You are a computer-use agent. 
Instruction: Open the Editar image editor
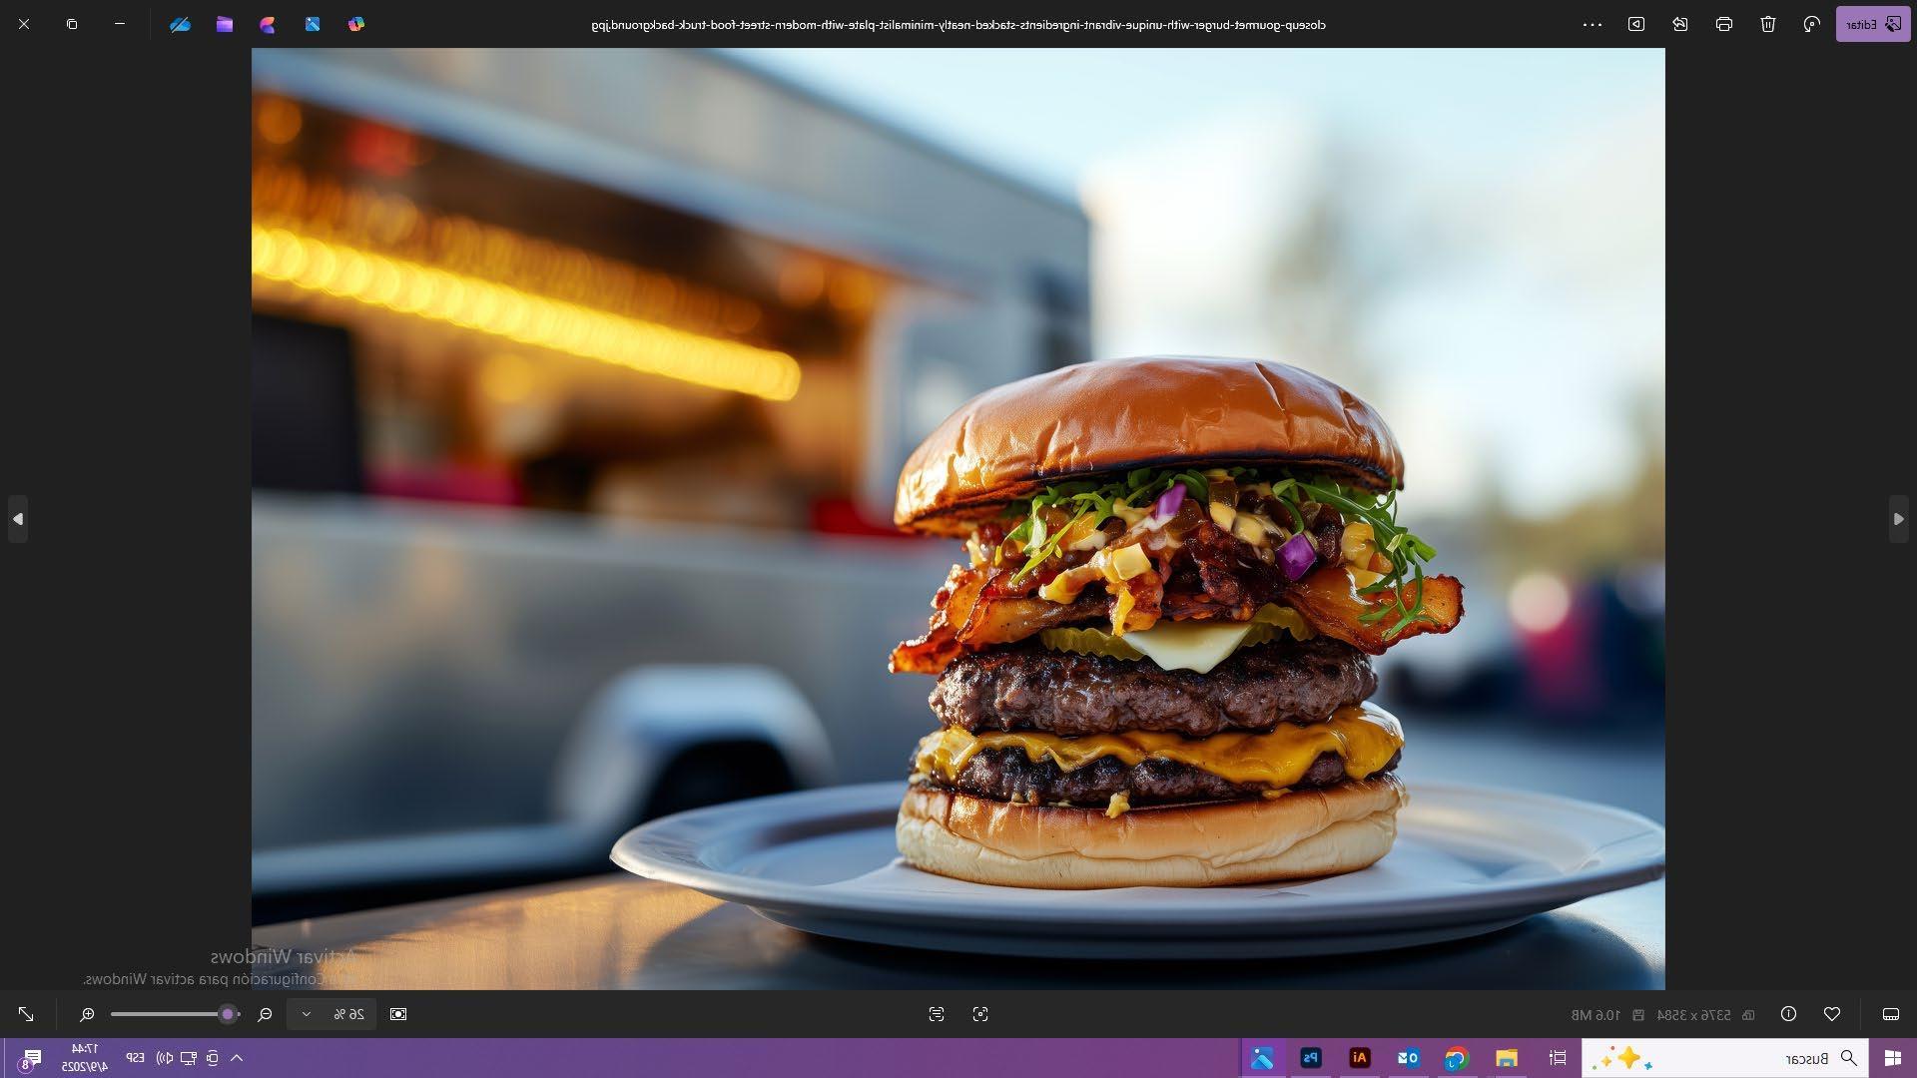[x=1872, y=24]
